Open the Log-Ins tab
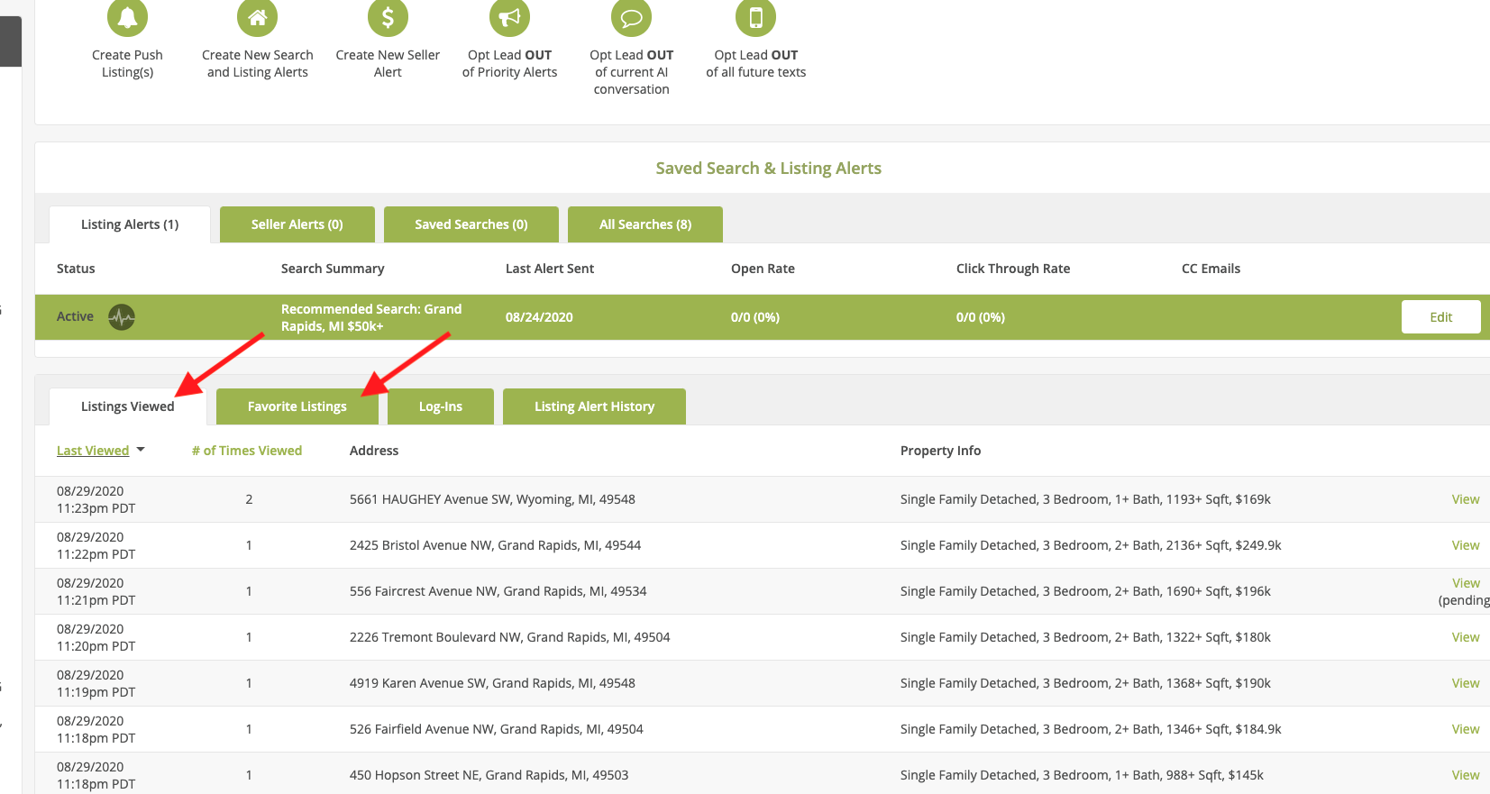Image resolution: width=1490 pixels, height=794 pixels. coord(440,406)
